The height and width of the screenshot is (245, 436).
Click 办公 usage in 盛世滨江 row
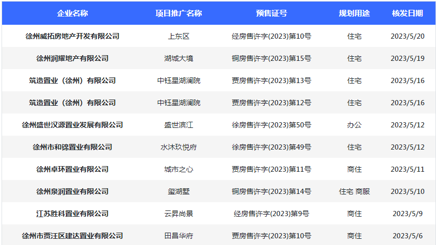point(354,125)
